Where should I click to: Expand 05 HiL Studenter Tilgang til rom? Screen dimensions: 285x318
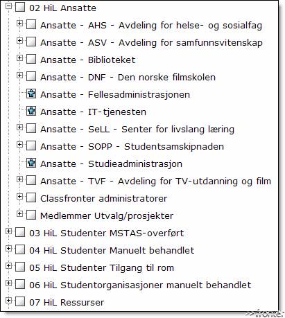click(x=8, y=265)
